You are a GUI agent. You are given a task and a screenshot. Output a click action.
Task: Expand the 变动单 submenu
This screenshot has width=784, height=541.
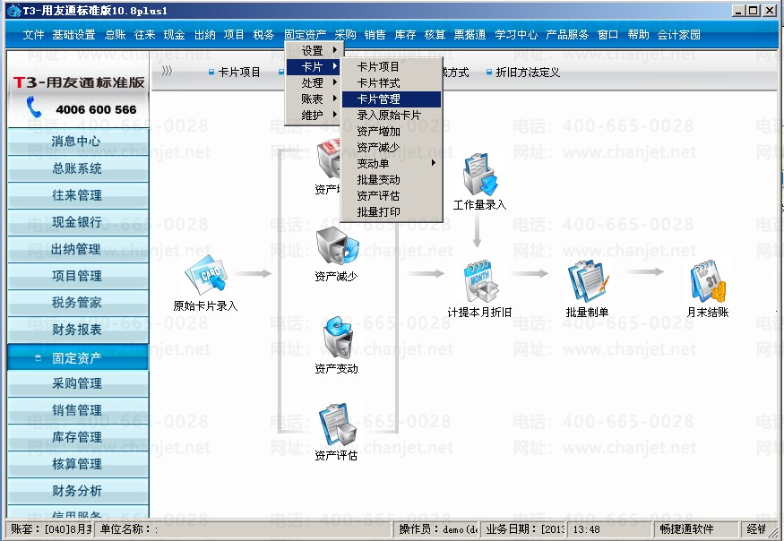pos(391,163)
